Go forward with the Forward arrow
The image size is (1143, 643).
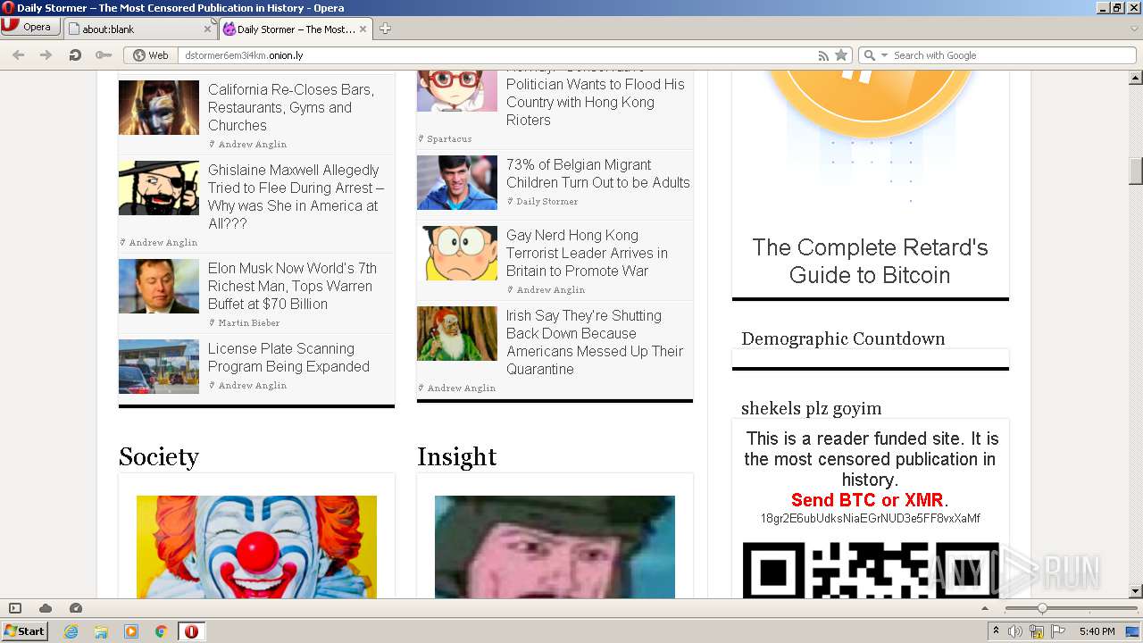coord(46,55)
